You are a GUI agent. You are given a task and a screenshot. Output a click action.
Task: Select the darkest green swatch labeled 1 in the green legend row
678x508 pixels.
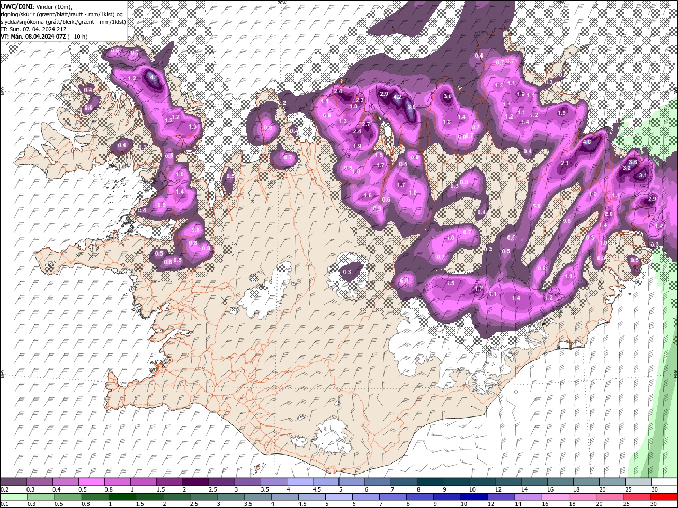pyautogui.click(x=122, y=497)
